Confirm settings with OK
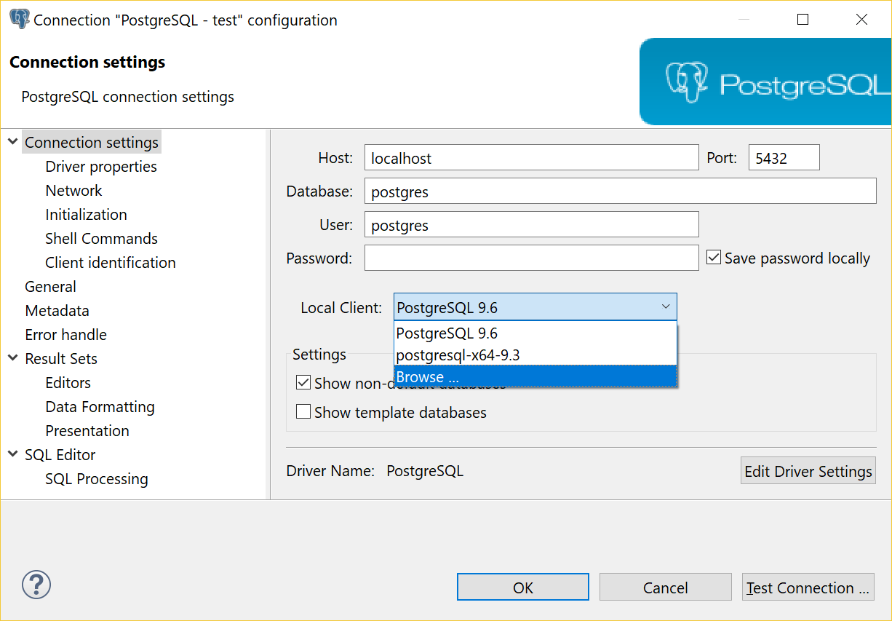The height and width of the screenshot is (621, 892). (x=522, y=587)
